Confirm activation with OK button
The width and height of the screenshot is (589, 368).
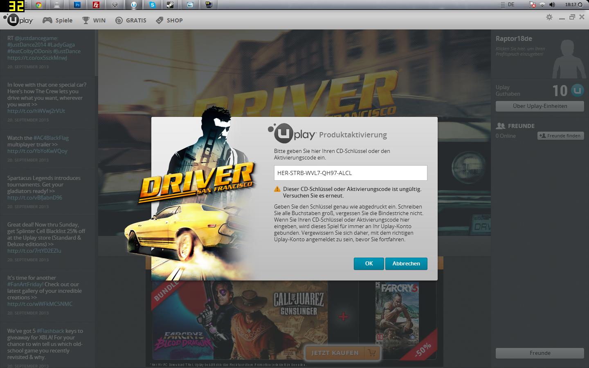click(x=369, y=264)
